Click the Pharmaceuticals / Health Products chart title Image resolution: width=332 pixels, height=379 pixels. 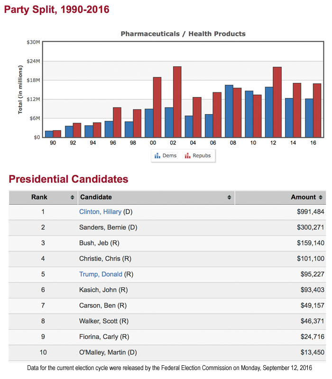[x=183, y=34]
